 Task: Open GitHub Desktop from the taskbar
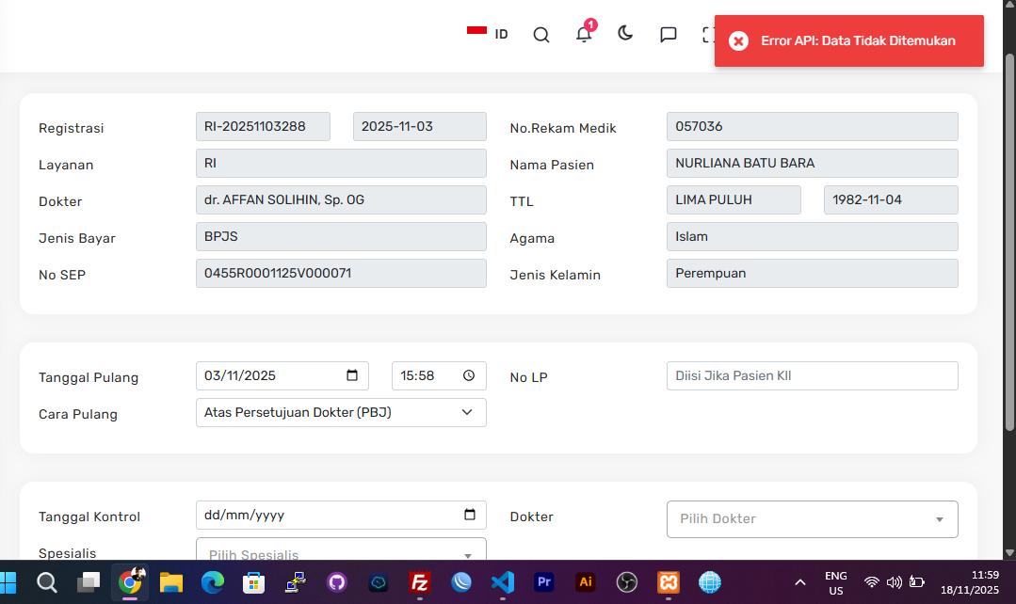pos(337,582)
